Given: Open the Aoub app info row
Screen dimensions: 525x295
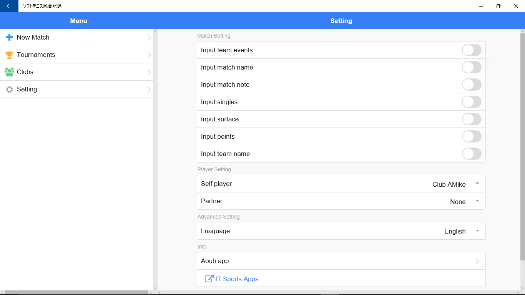Looking at the screenshot, I should pyautogui.click(x=341, y=261).
